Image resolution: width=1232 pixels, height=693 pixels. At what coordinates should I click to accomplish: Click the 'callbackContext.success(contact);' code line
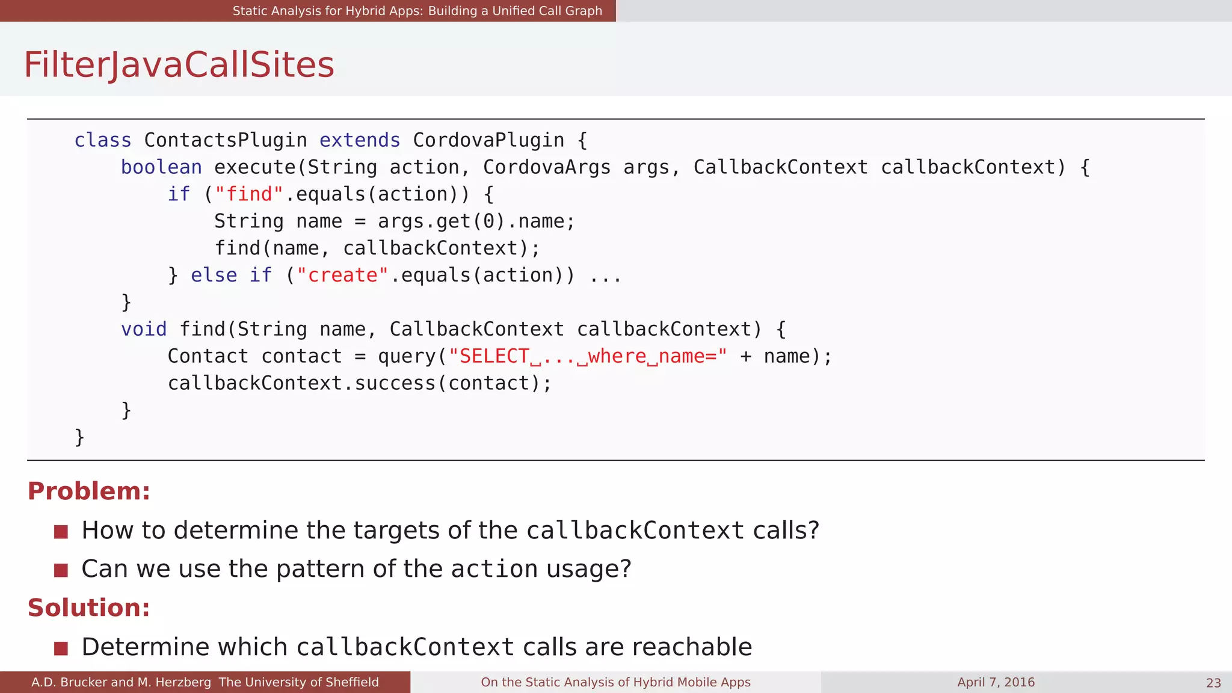360,383
